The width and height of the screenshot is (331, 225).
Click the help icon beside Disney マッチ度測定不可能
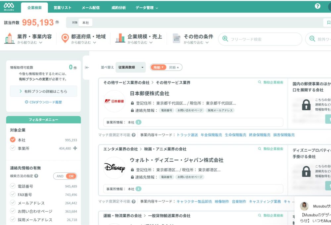click(x=134, y=201)
